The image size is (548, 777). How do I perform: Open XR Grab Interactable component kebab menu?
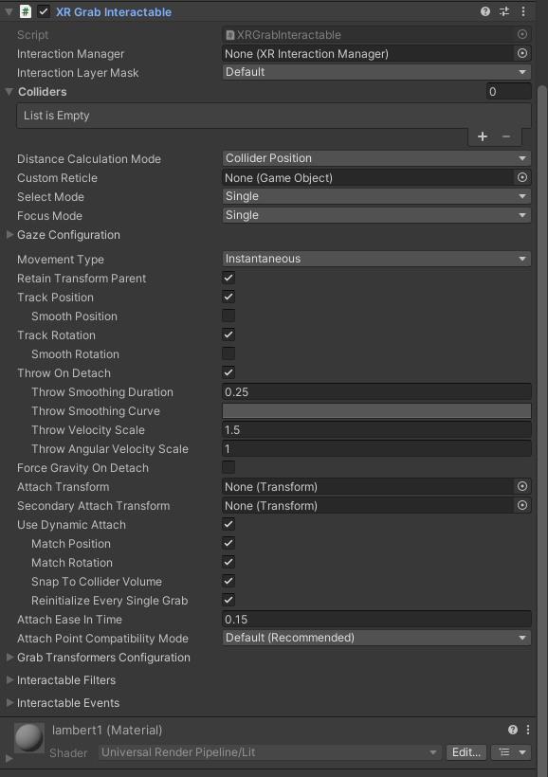click(523, 11)
